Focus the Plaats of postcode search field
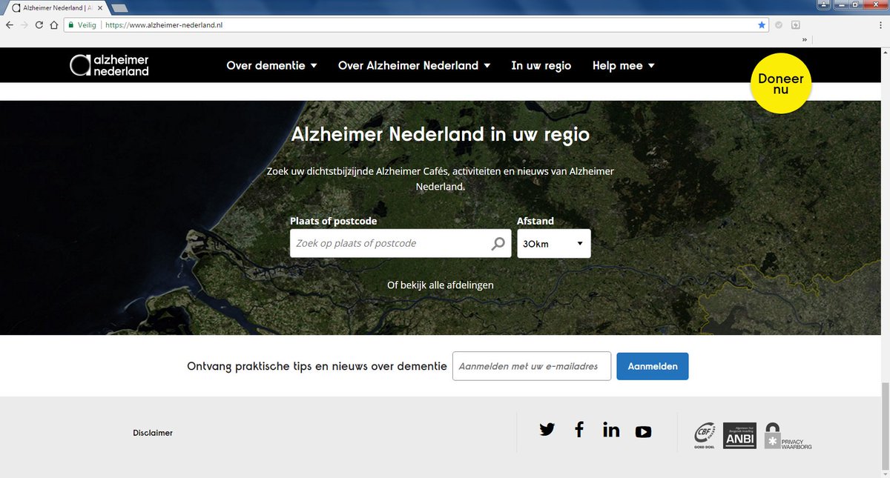Image resolution: width=890 pixels, height=478 pixels. coord(400,243)
